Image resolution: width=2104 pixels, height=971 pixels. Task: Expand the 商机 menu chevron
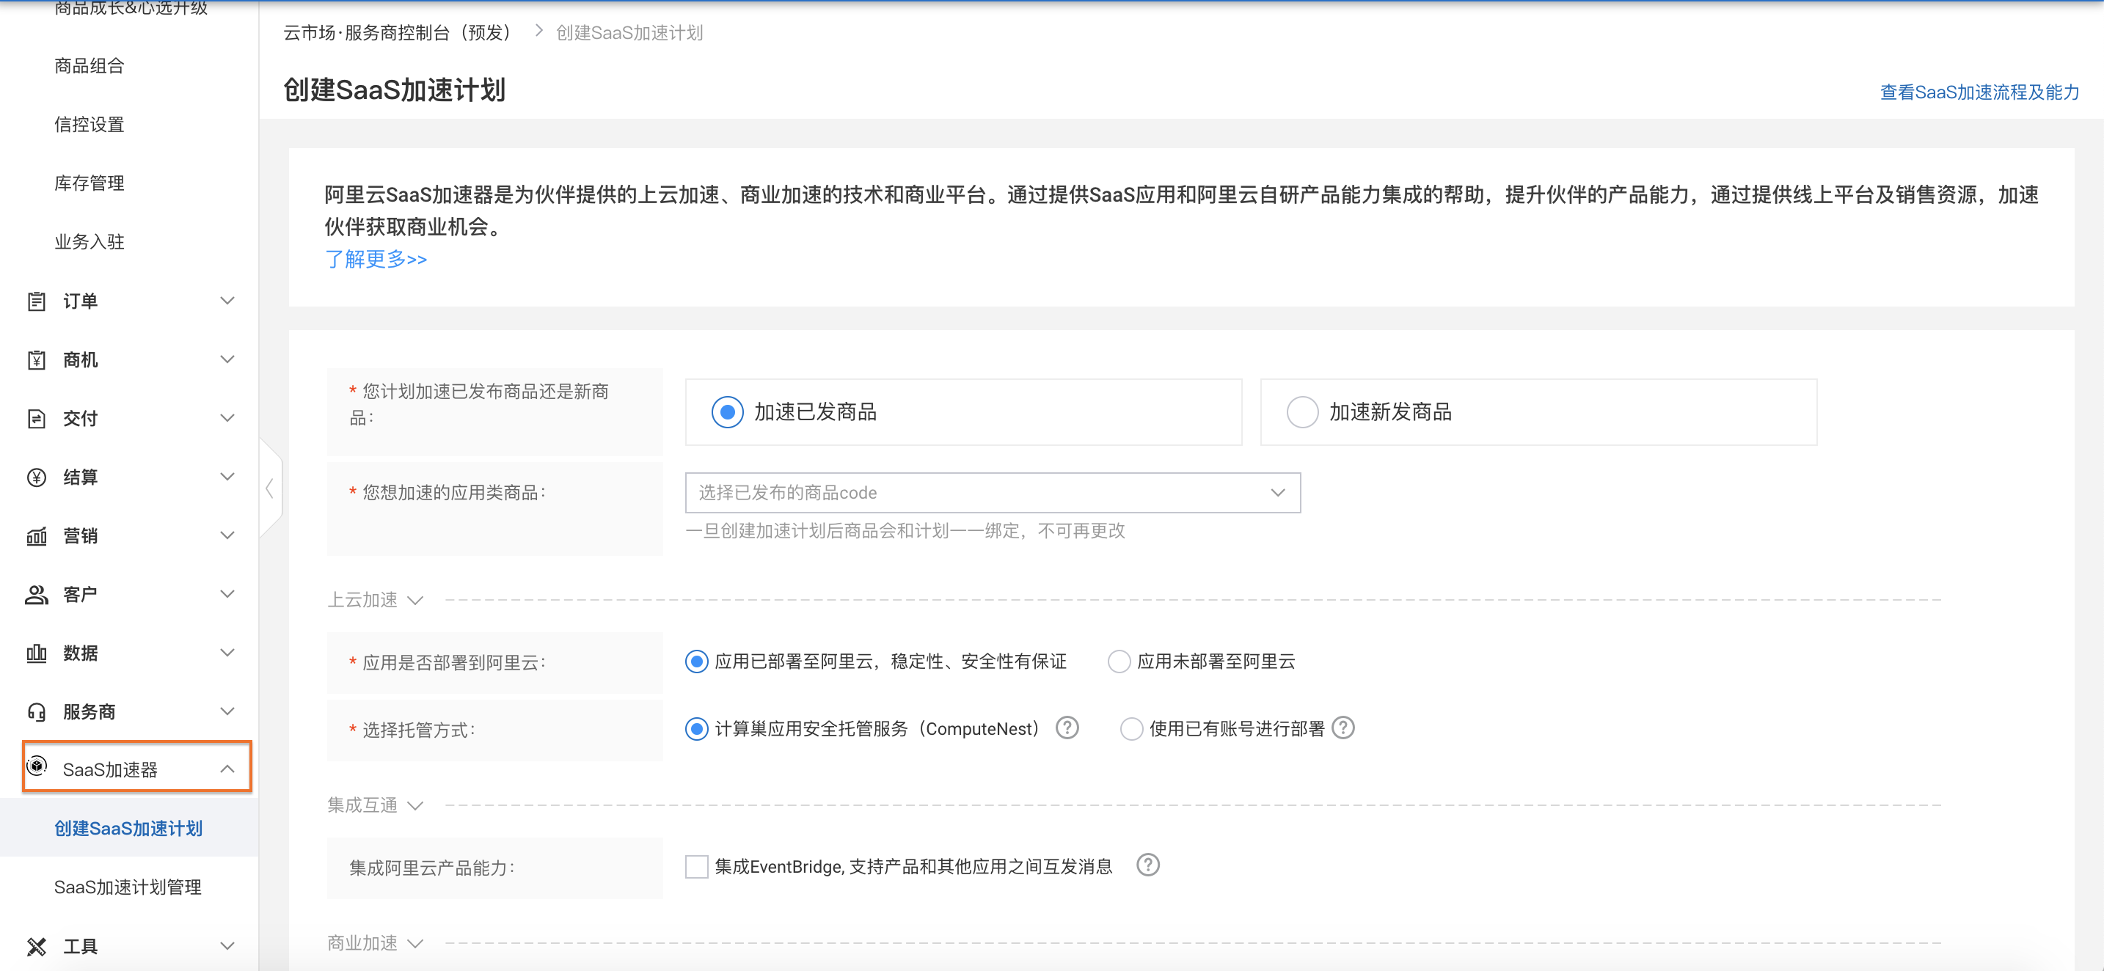click(228, 360)
